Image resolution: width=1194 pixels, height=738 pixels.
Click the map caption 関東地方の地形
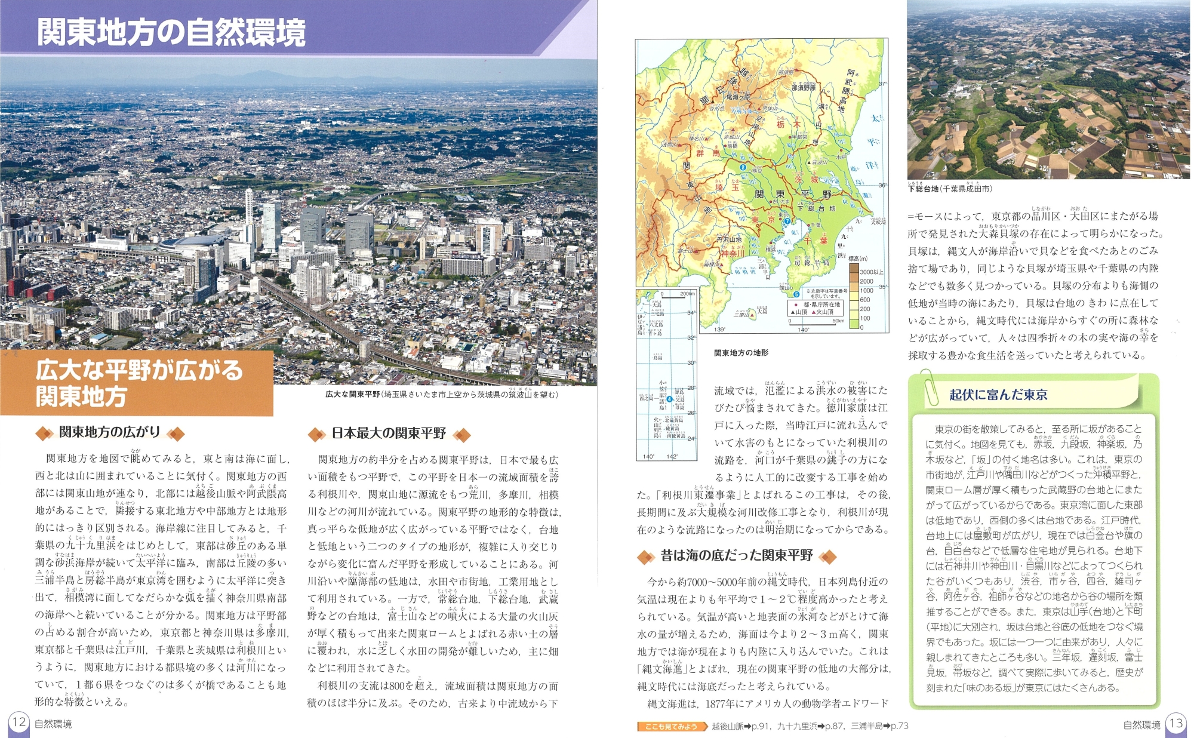click(x=741, y=353)
